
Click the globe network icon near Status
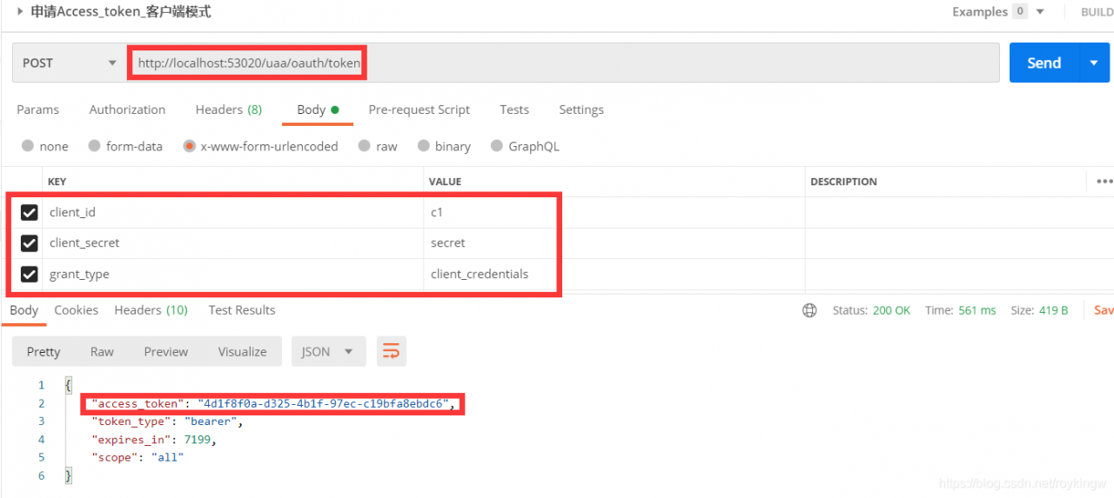[x=809, y=310]
